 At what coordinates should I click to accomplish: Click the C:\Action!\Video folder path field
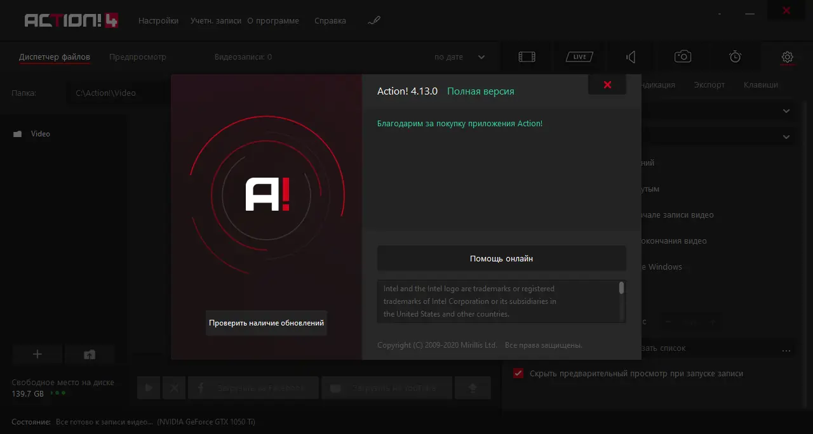[118, 93]
